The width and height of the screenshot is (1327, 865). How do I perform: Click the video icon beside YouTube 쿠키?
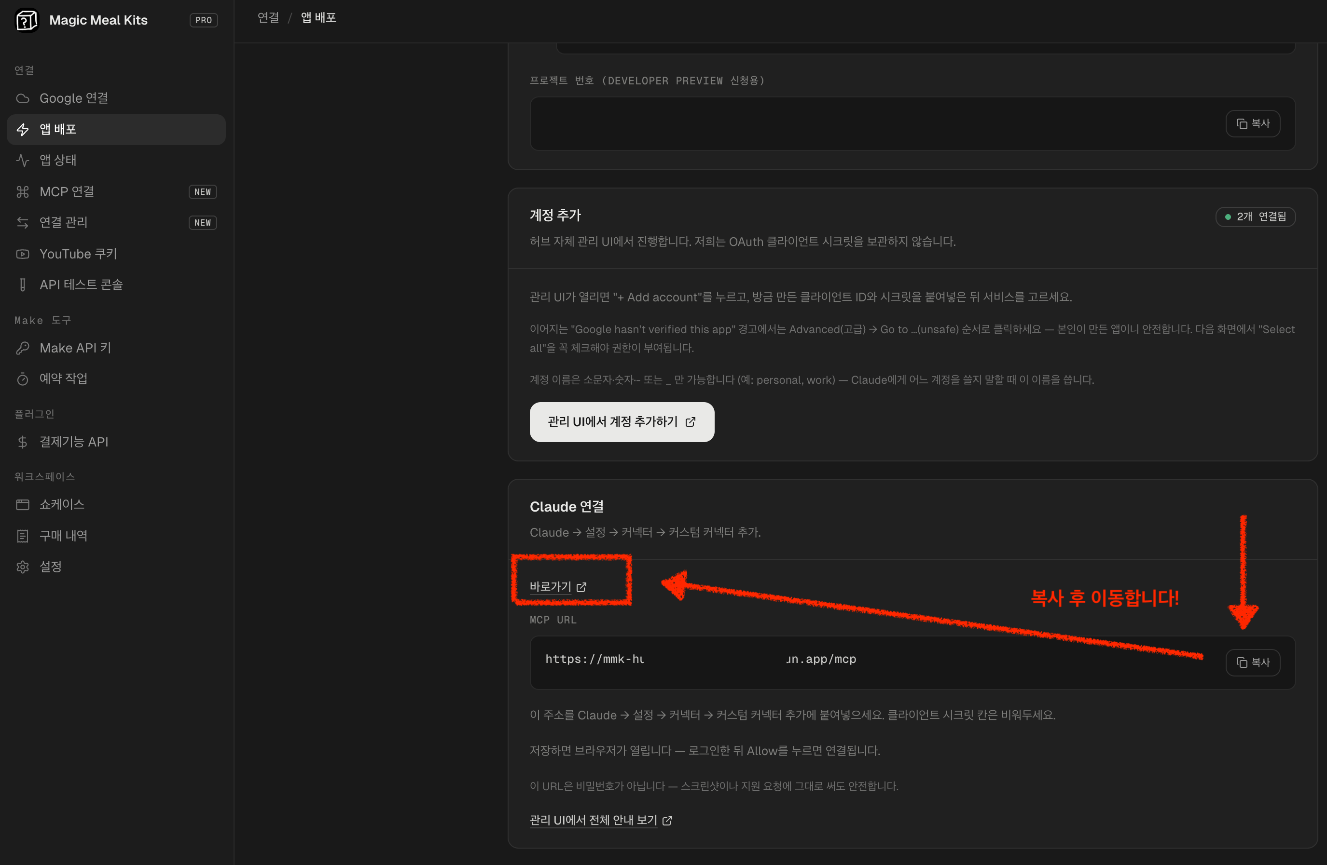click(x=22, y=254)
